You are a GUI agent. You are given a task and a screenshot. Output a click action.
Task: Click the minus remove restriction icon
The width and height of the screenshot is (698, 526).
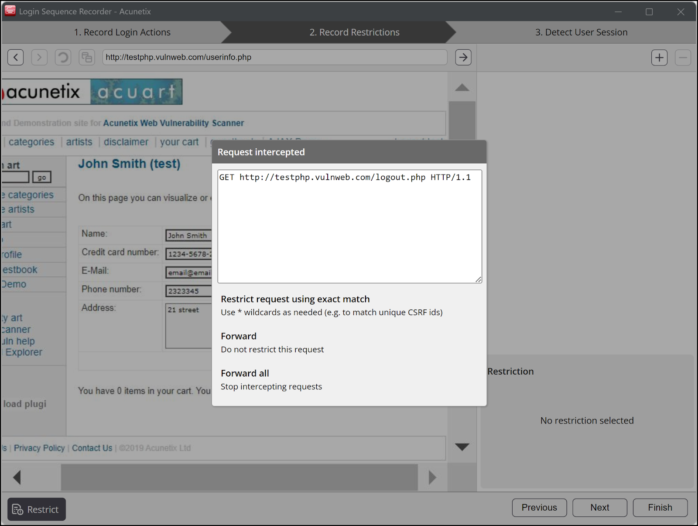coord(683,57)
